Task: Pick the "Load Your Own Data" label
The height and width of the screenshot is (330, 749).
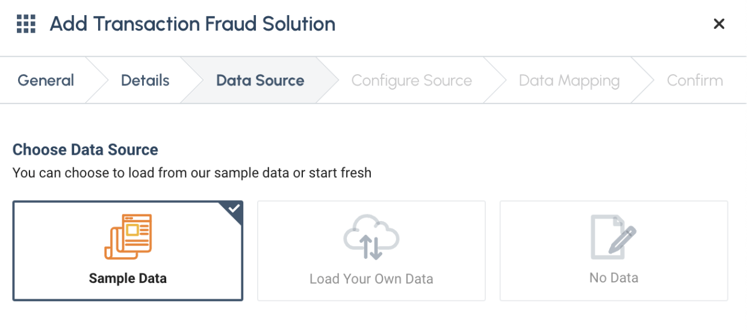Action: tap(371, 279)
